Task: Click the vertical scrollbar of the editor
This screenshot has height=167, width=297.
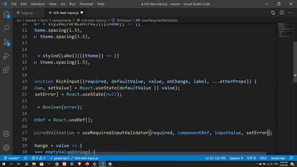Action: click(295, 62)
